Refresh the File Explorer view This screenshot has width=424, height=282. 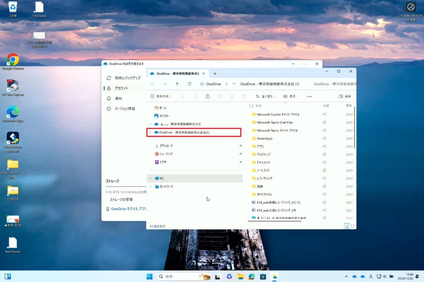click(x=190, y=84)
